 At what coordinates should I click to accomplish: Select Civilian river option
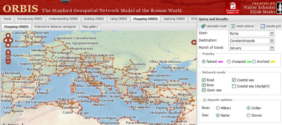(x=248, y=108)
